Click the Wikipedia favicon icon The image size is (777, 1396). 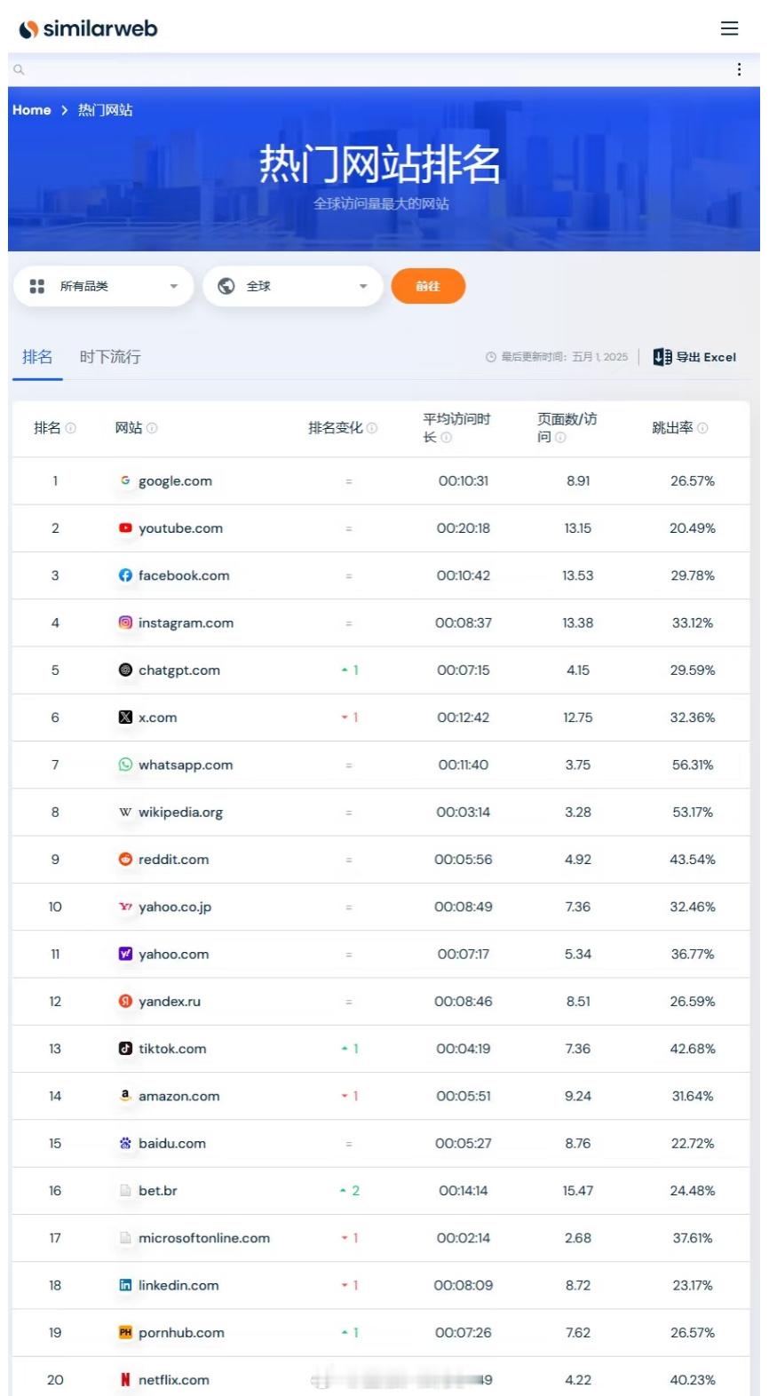coord(125,812)
